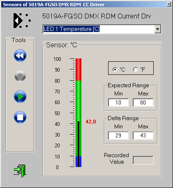This screenshot has width=173, height=188.
Task: Select the °C radio button
Action: click(115, 70)
